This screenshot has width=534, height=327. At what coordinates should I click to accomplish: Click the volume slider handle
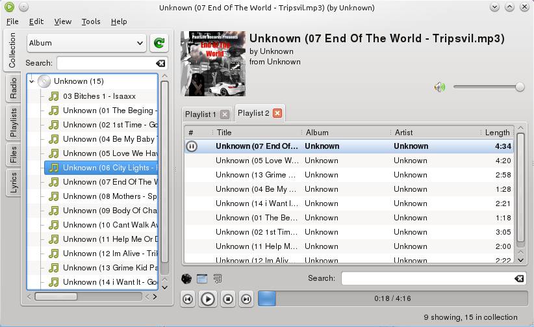(x=520, y=87)
